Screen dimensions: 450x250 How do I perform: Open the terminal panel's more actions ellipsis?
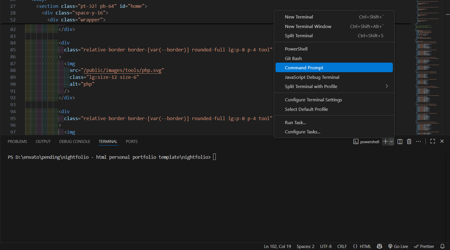(419, 141)
